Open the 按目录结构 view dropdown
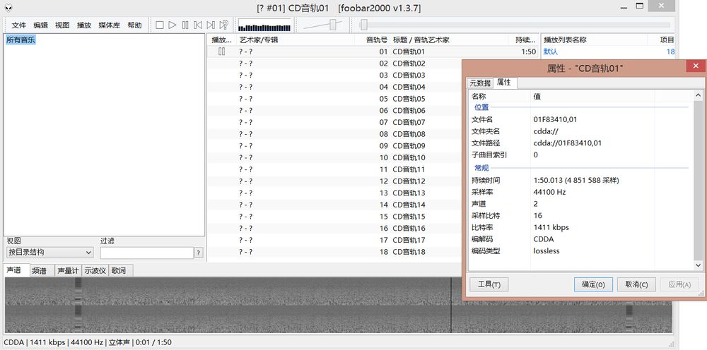The height and width of the screenshot is (350, 707). pos(49,253)
